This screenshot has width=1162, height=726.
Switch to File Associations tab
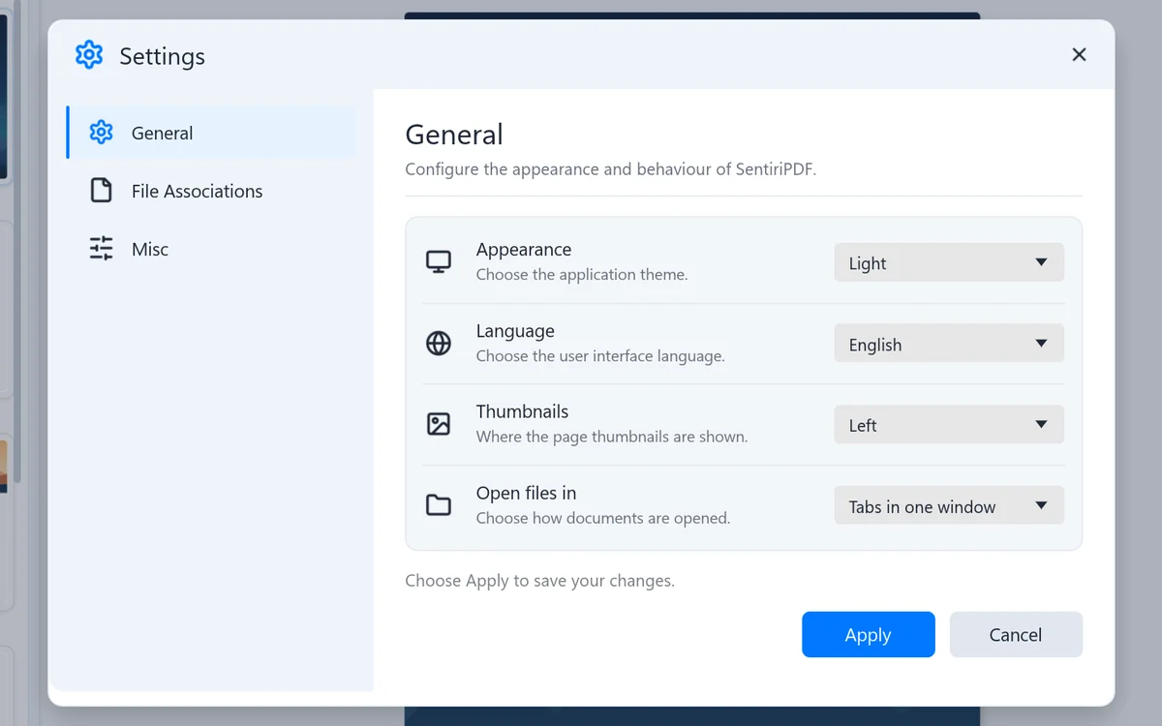coord(211,191)
